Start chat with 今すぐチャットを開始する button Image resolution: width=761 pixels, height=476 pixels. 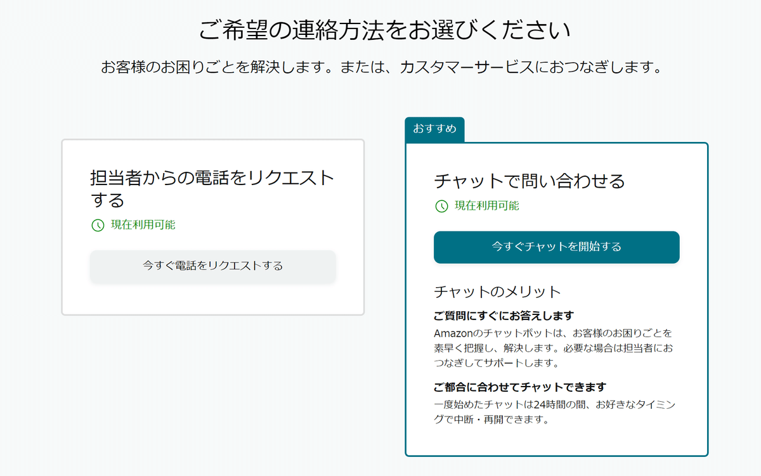(556, 247)
